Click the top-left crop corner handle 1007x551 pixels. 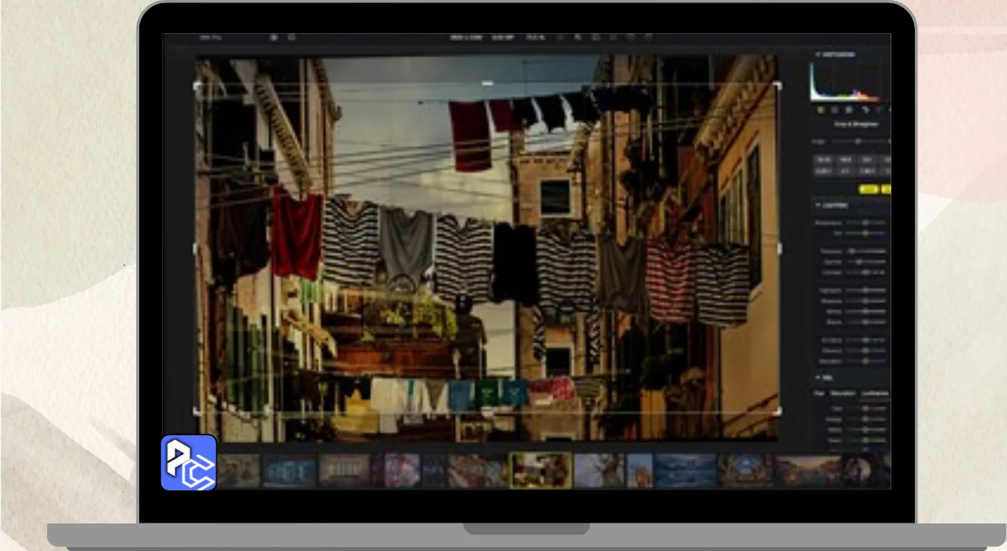(x=197, y=85)
